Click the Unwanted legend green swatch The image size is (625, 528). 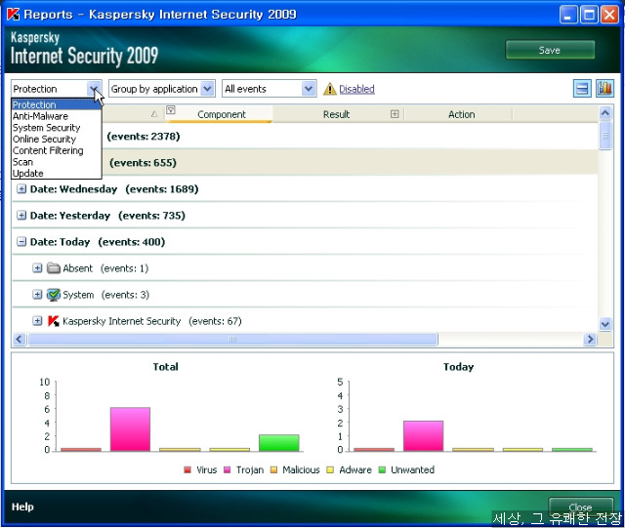382,469
